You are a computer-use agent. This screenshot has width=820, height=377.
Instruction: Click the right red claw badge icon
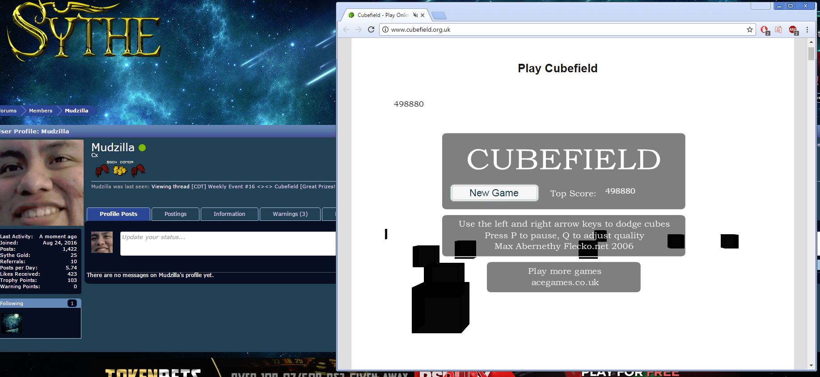[x=138, y=170]
